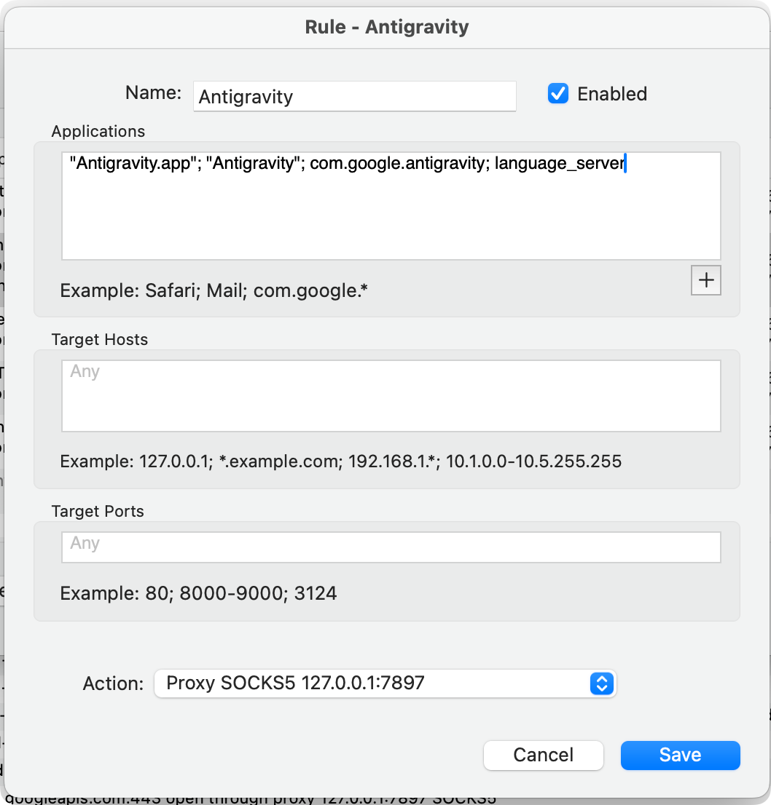Image resolution: width=771 pixels, height=805 pixels.
Task: Uncheck the Enabled checkbox
Action: click(x=558, y=94)
